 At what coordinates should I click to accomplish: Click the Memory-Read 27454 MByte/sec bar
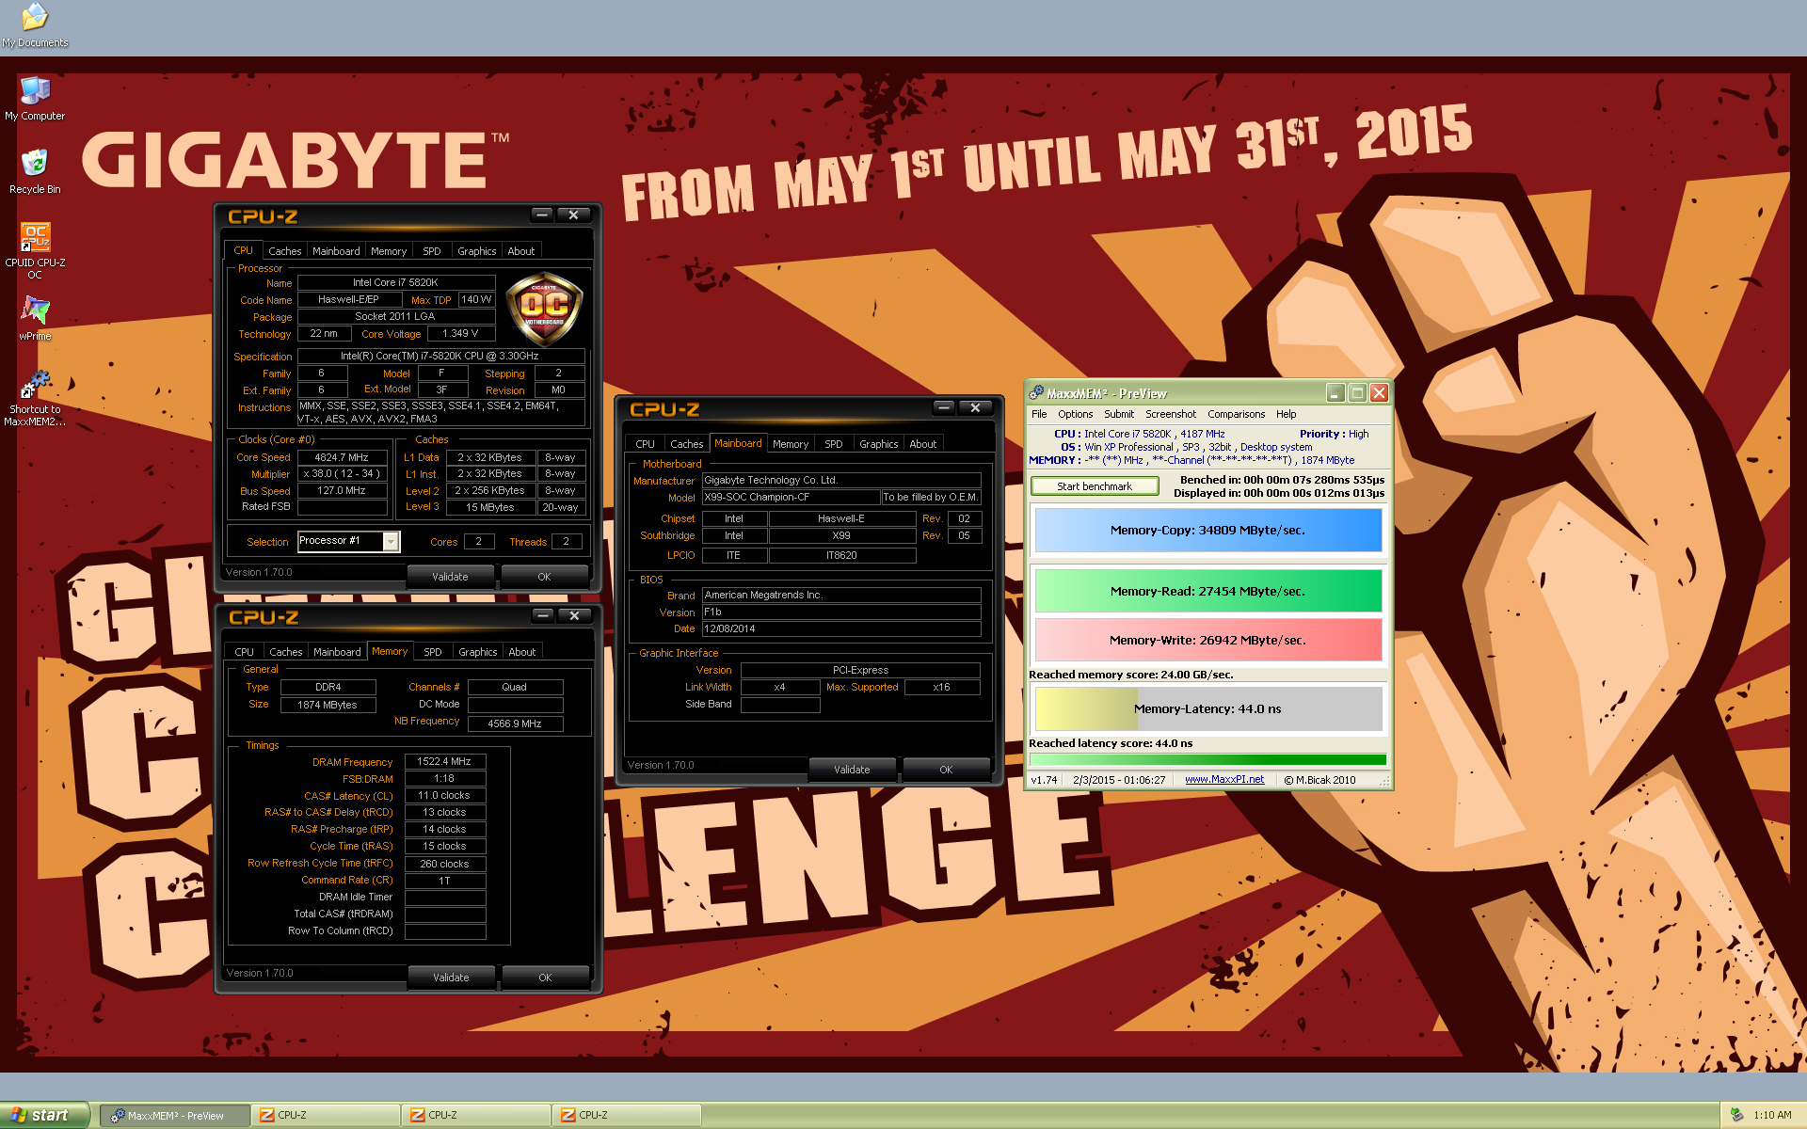pos(1208,591)
